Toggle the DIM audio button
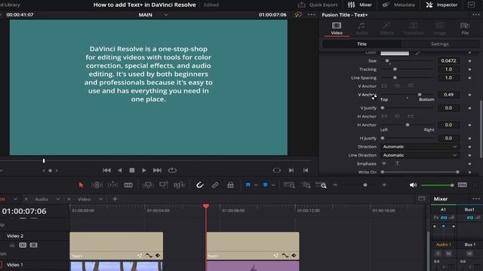Image resolution: width=483 pixels, height=271 pixels. point(462,185)
